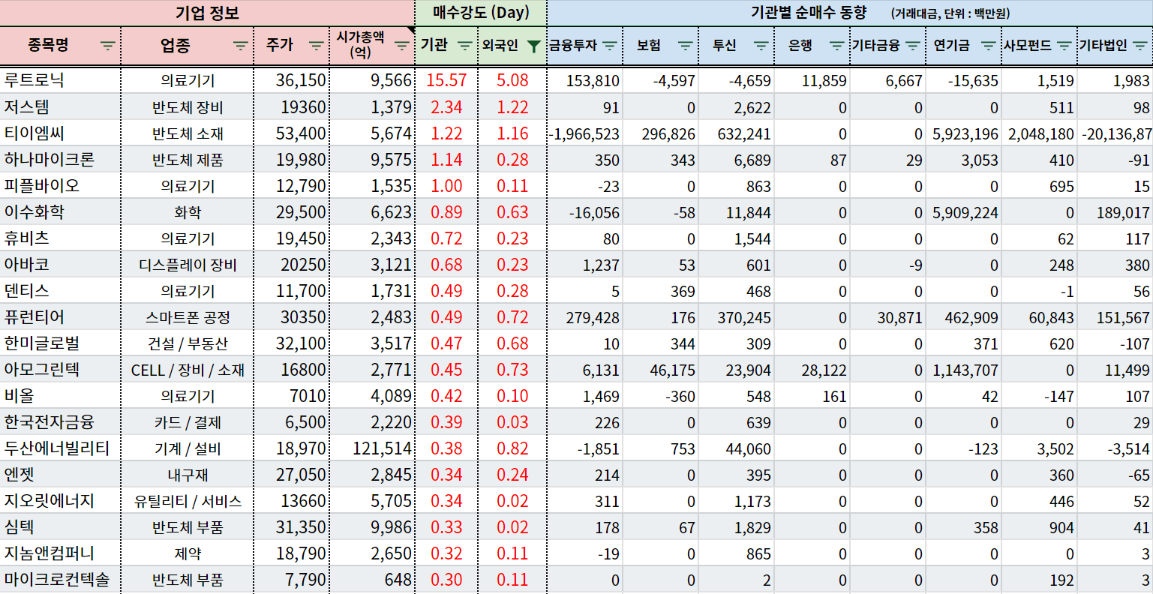Click the 스마트폰 공정 sector cell

(x=188, y=317)
